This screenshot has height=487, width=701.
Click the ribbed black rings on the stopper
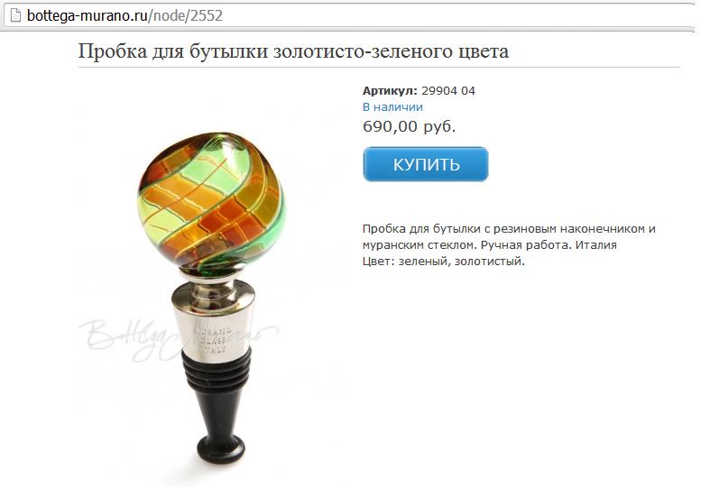click(x=217, y=371)
